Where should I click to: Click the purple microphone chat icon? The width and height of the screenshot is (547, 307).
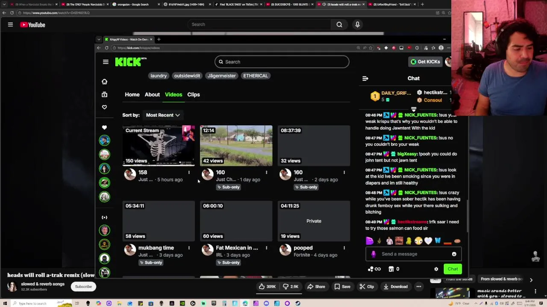tap(373, 254)
